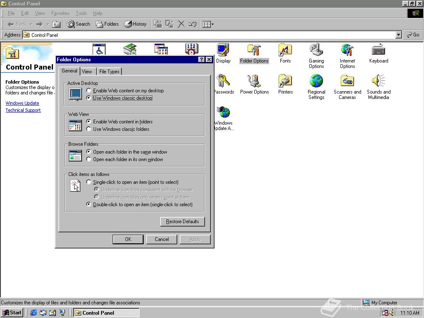Click the Delete X toolbar icon
Image resolution: width=424 pixels, height=318 pixels.
181,24
